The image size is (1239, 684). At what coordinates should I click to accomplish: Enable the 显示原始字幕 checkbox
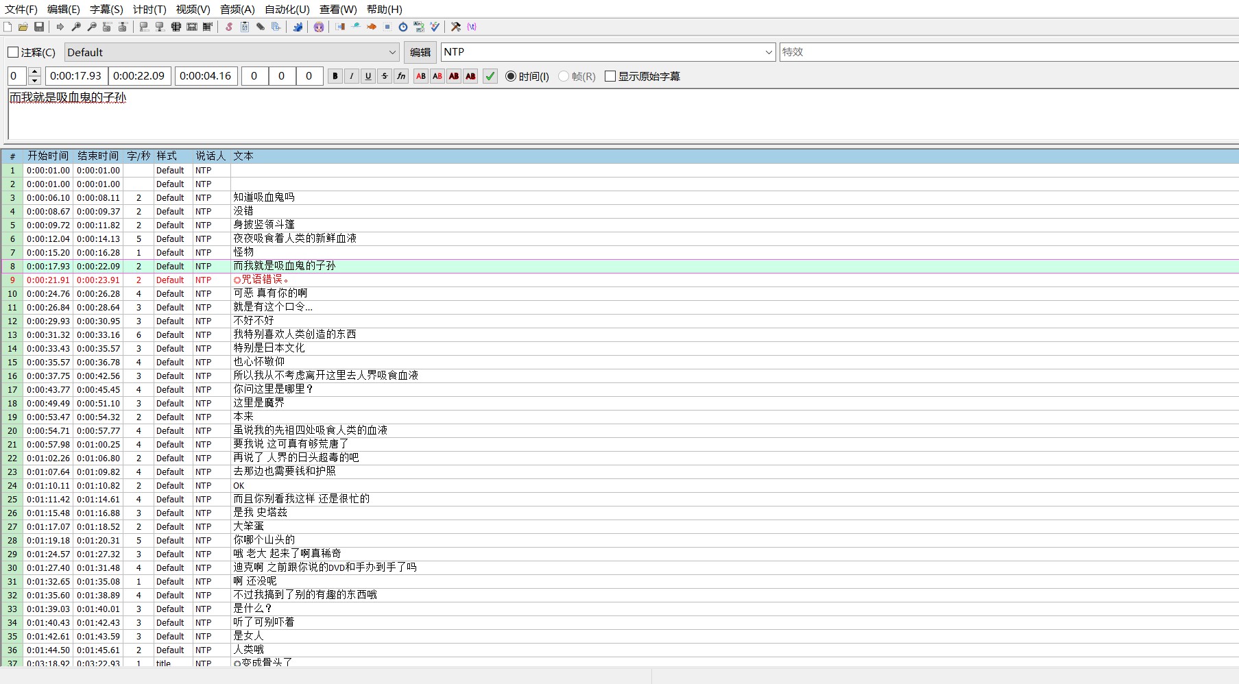click(x=642, y=76)
